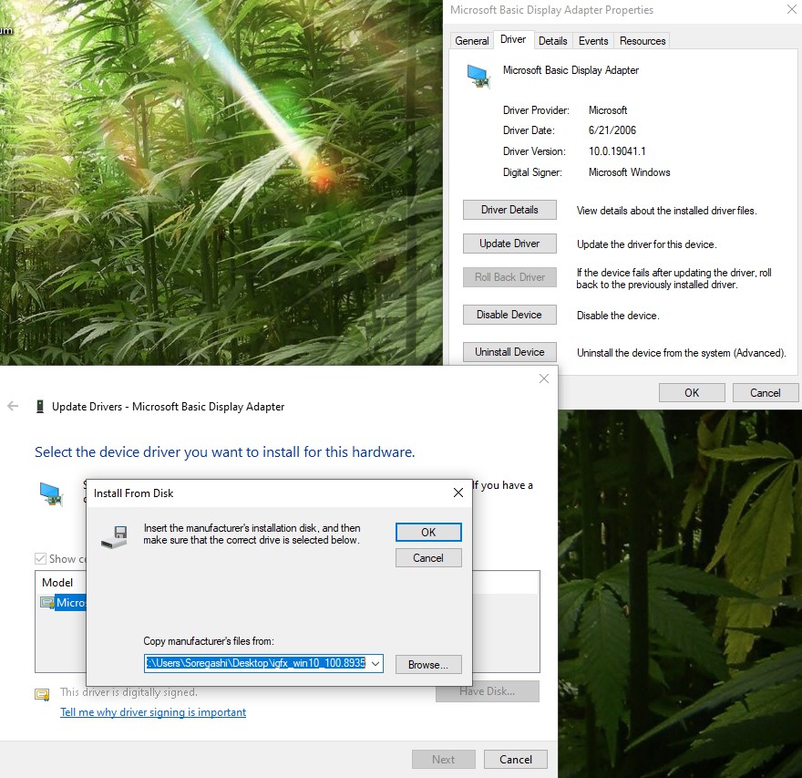Viewport: 802px width, 778px height.
Task: Click the floppy disk drive icon in Install From Disk
Action: click(x=115, y=537)
